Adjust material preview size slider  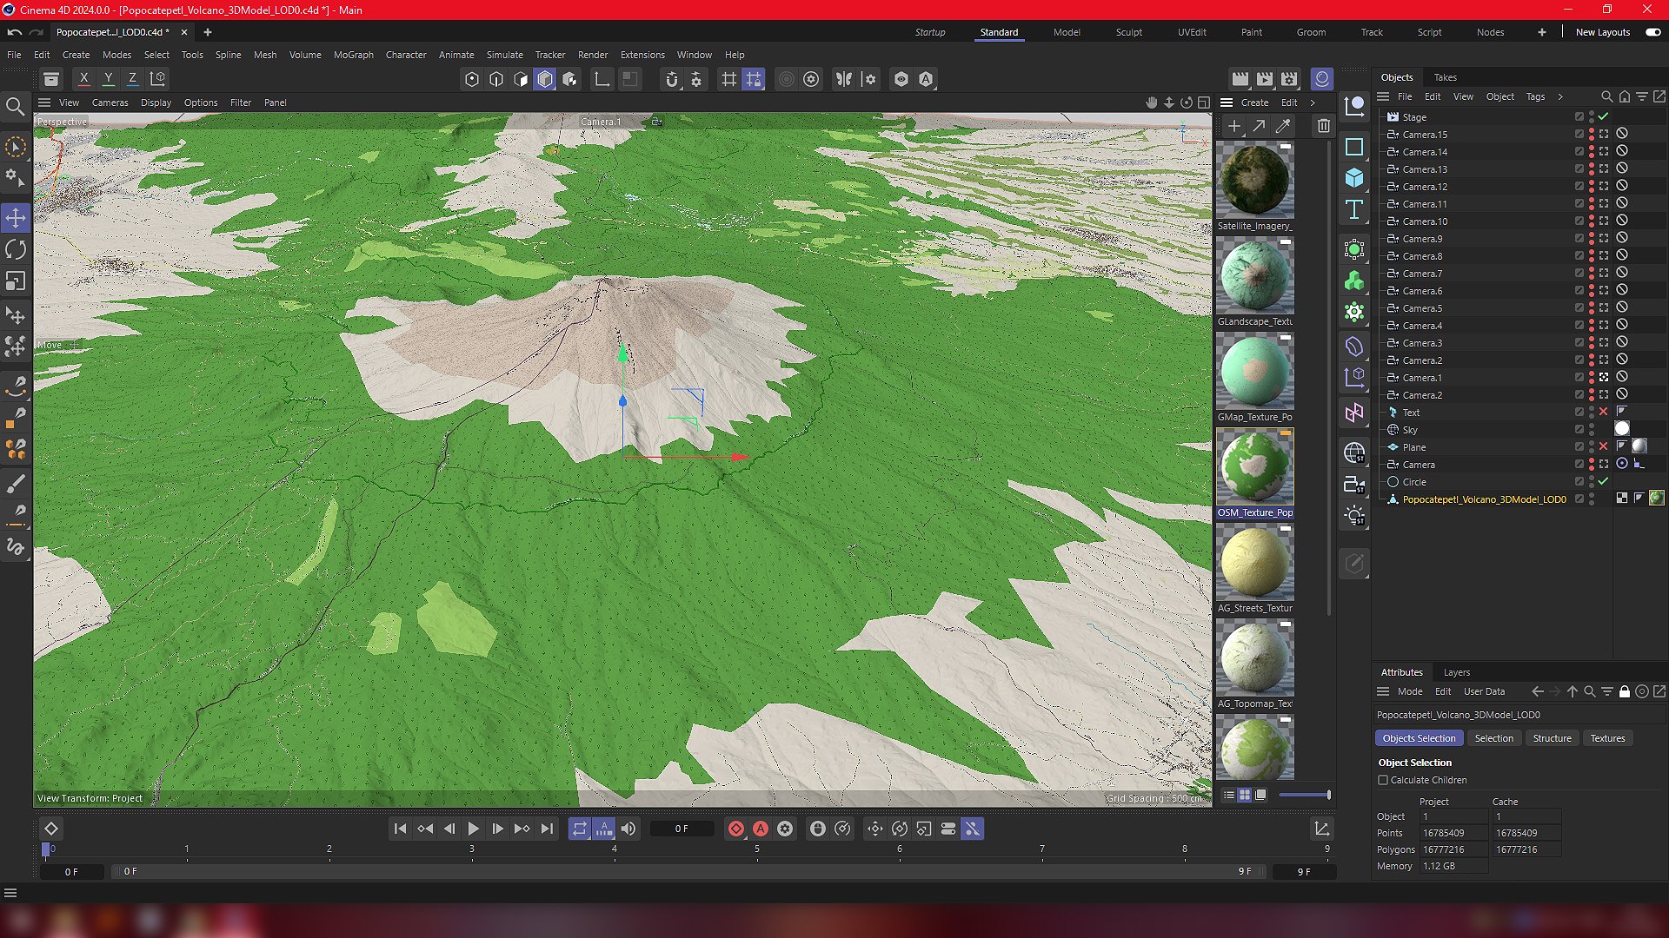(1305, 795)
